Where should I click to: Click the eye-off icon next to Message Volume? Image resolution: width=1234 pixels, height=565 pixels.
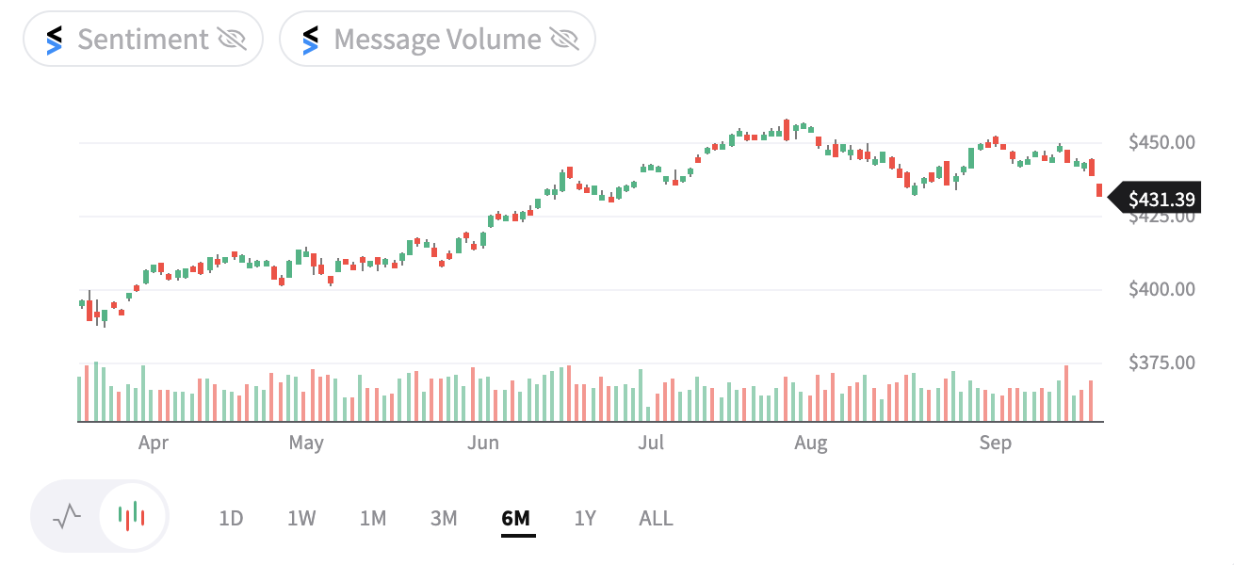pos(565,39)
